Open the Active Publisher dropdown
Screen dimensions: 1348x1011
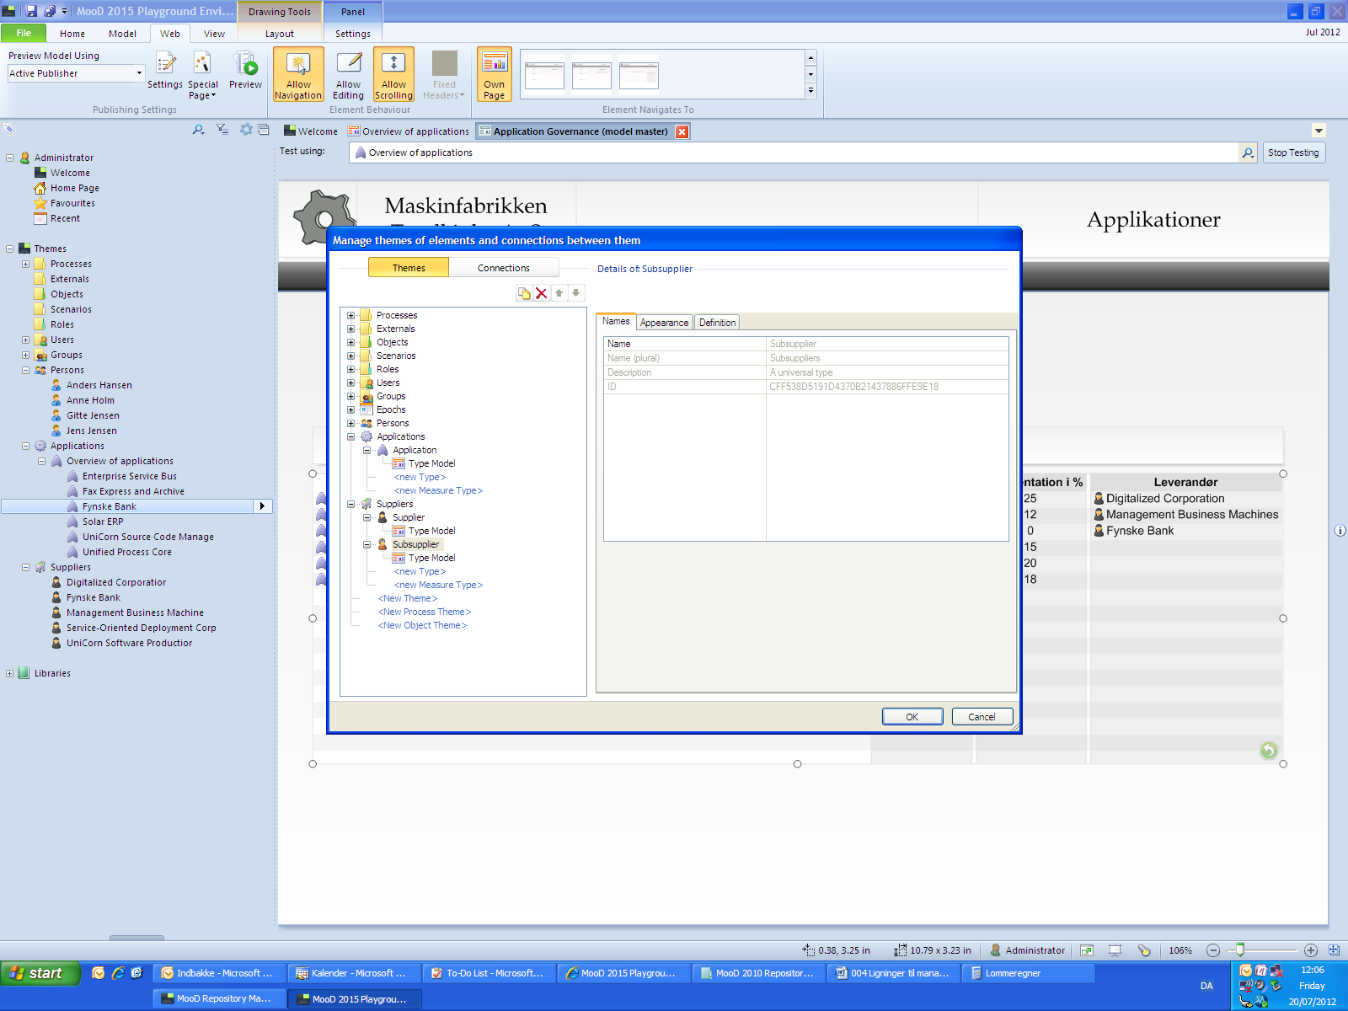coord(139,73)
